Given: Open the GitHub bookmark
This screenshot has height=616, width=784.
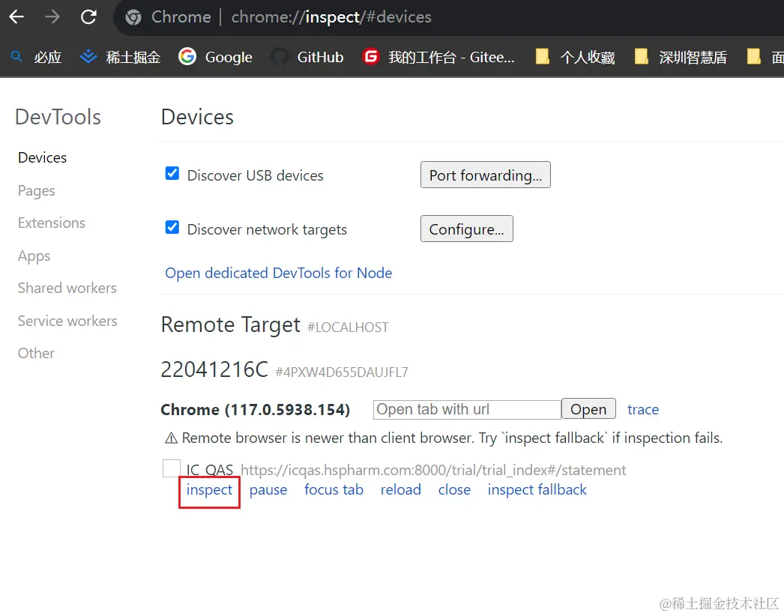Looking at the screenshot, I should tap(307, 57).
